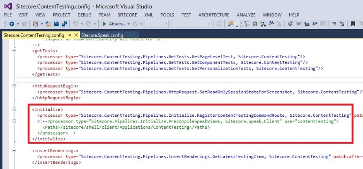Open the EDIT menu

[23, 15]
